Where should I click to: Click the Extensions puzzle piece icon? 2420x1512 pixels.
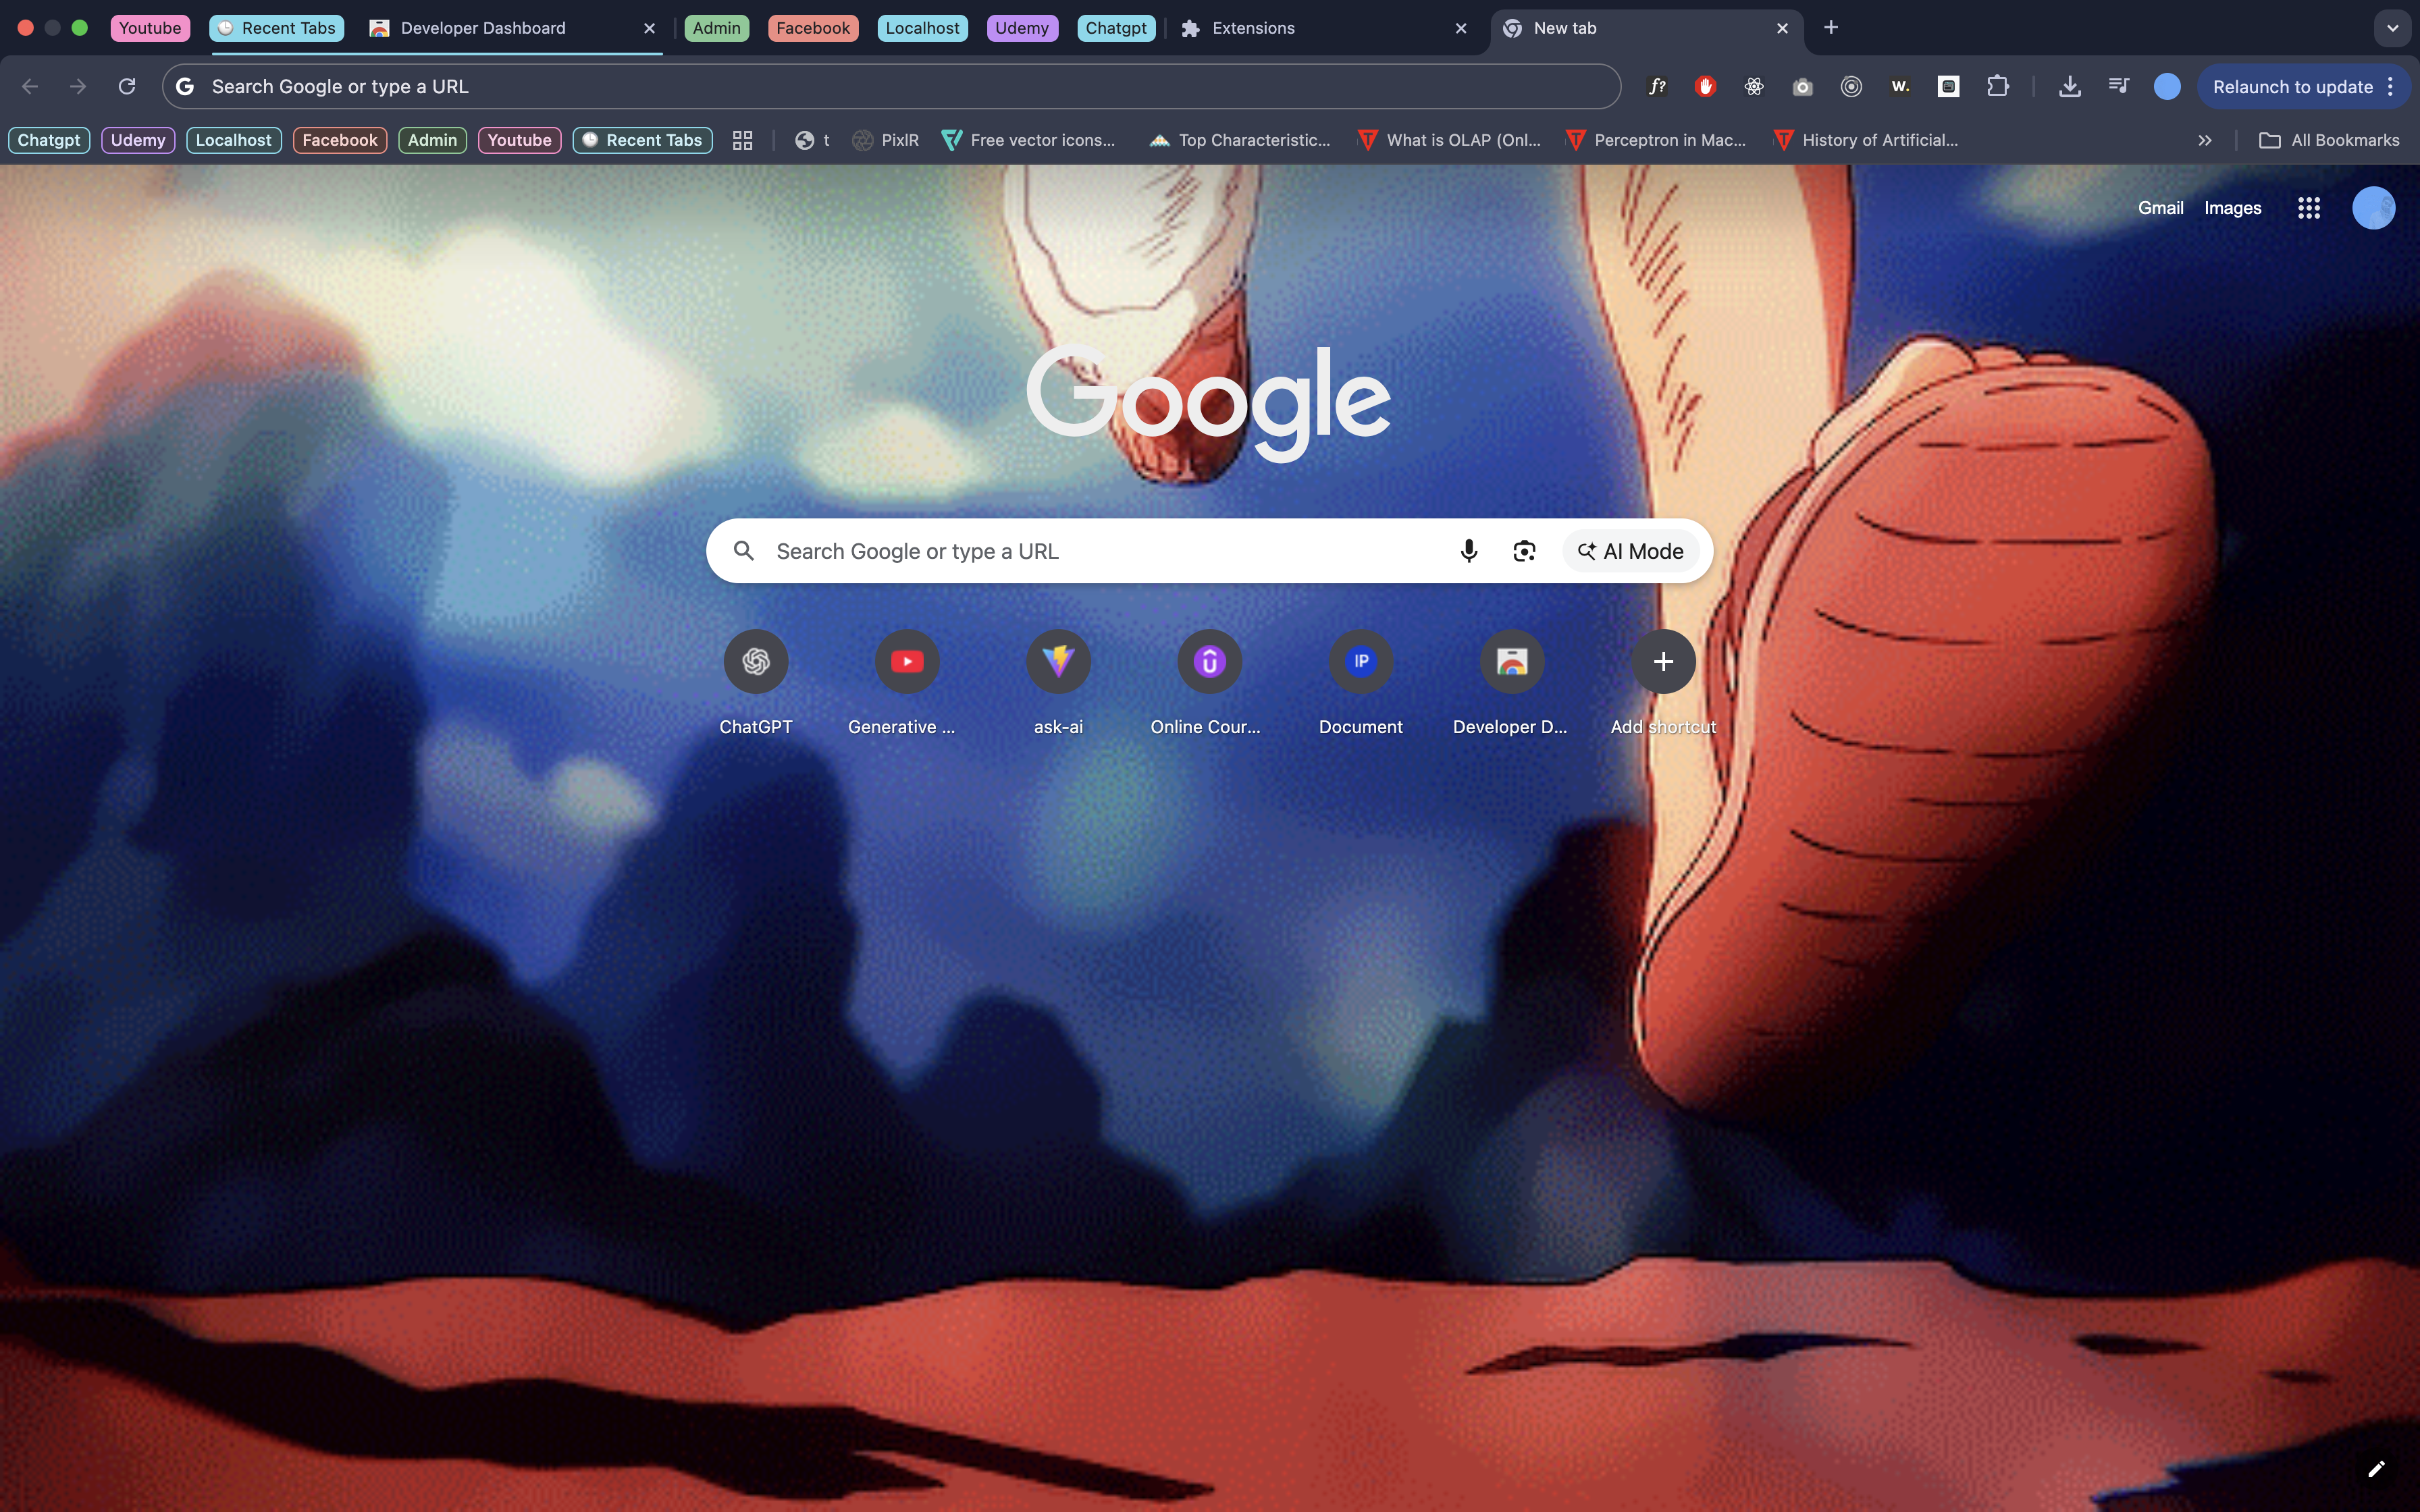coord(1997,86)
